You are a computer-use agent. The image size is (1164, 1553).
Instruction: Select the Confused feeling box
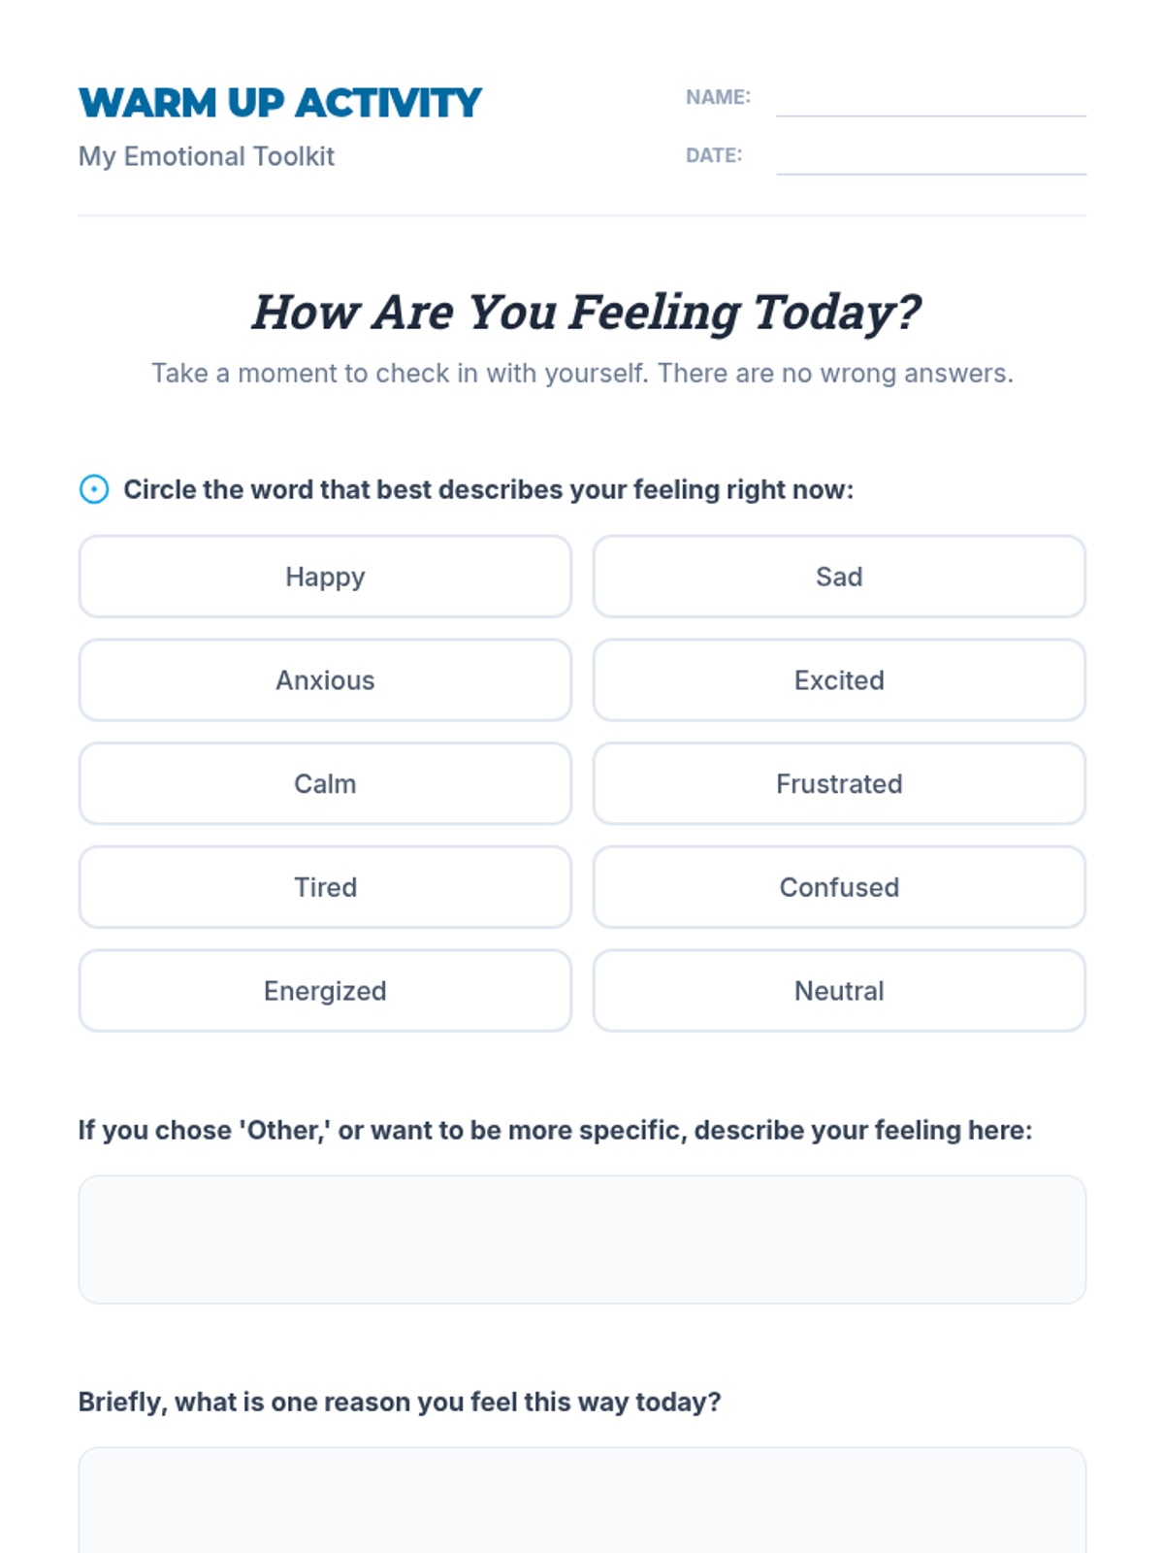tap(839, 887)
